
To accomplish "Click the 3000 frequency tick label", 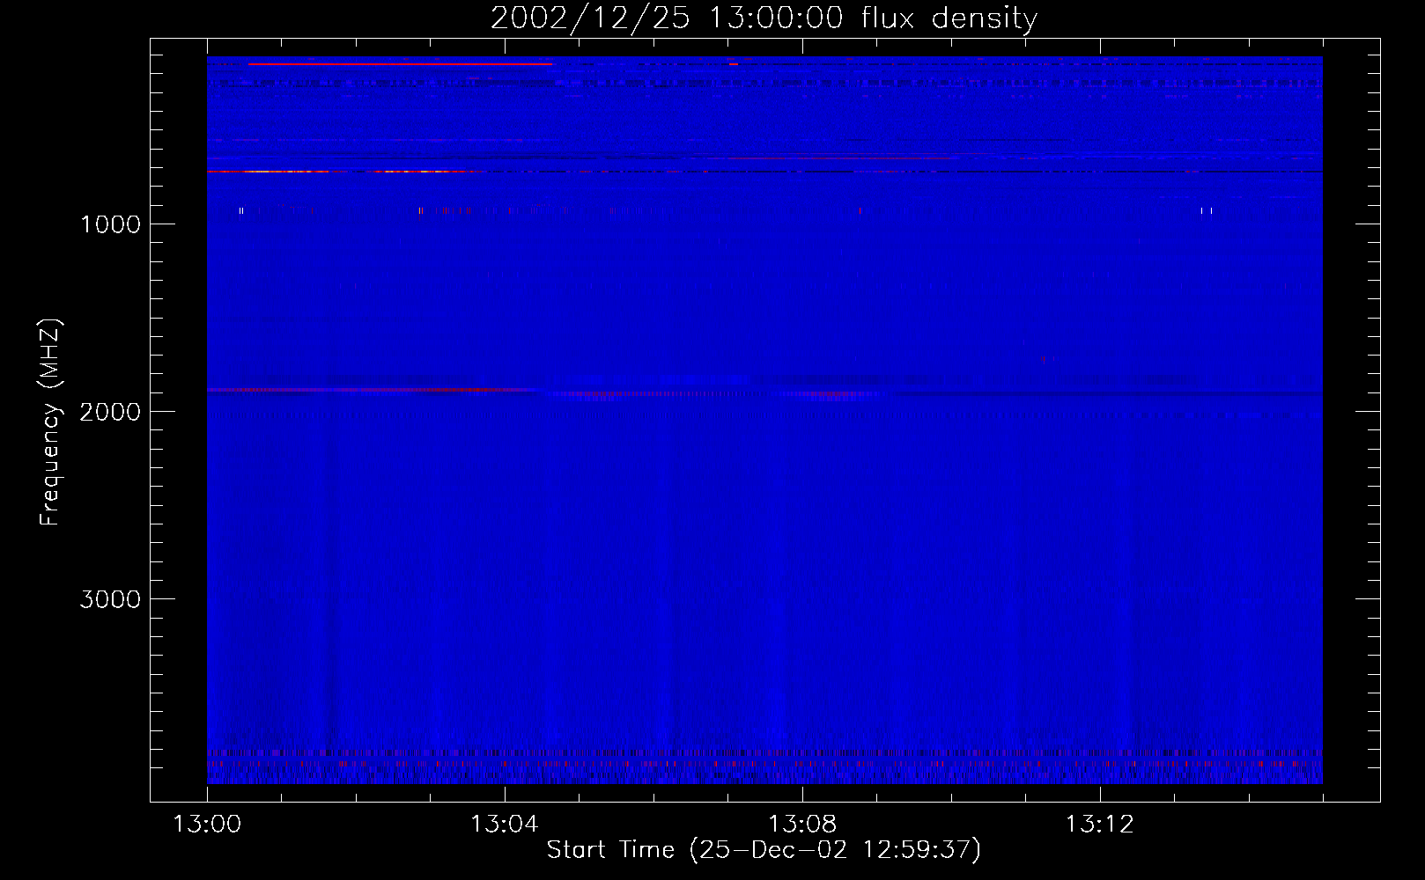I will coord(110,599).
